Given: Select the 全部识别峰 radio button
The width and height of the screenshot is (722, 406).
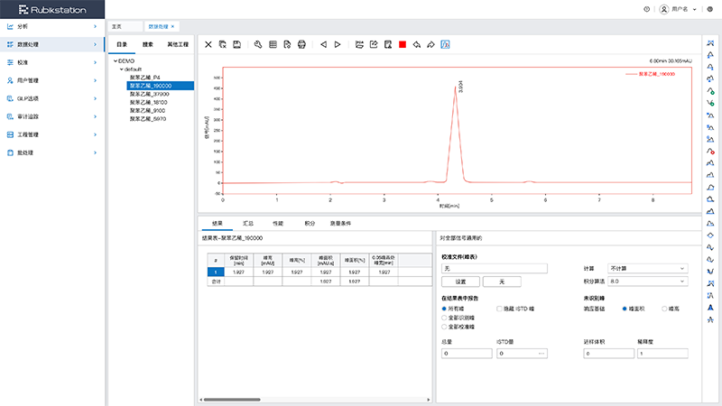Looking at the screenshot, I should (x=444, y=318).
